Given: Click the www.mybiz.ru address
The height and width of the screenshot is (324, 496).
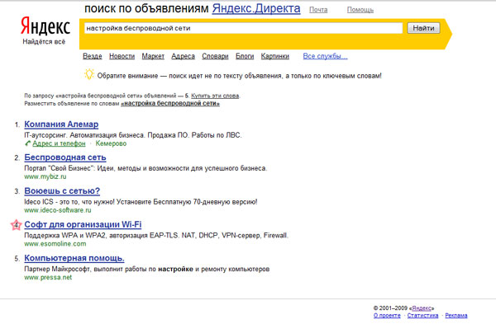Looking at the screenshot, I should [x=45, y=176].
